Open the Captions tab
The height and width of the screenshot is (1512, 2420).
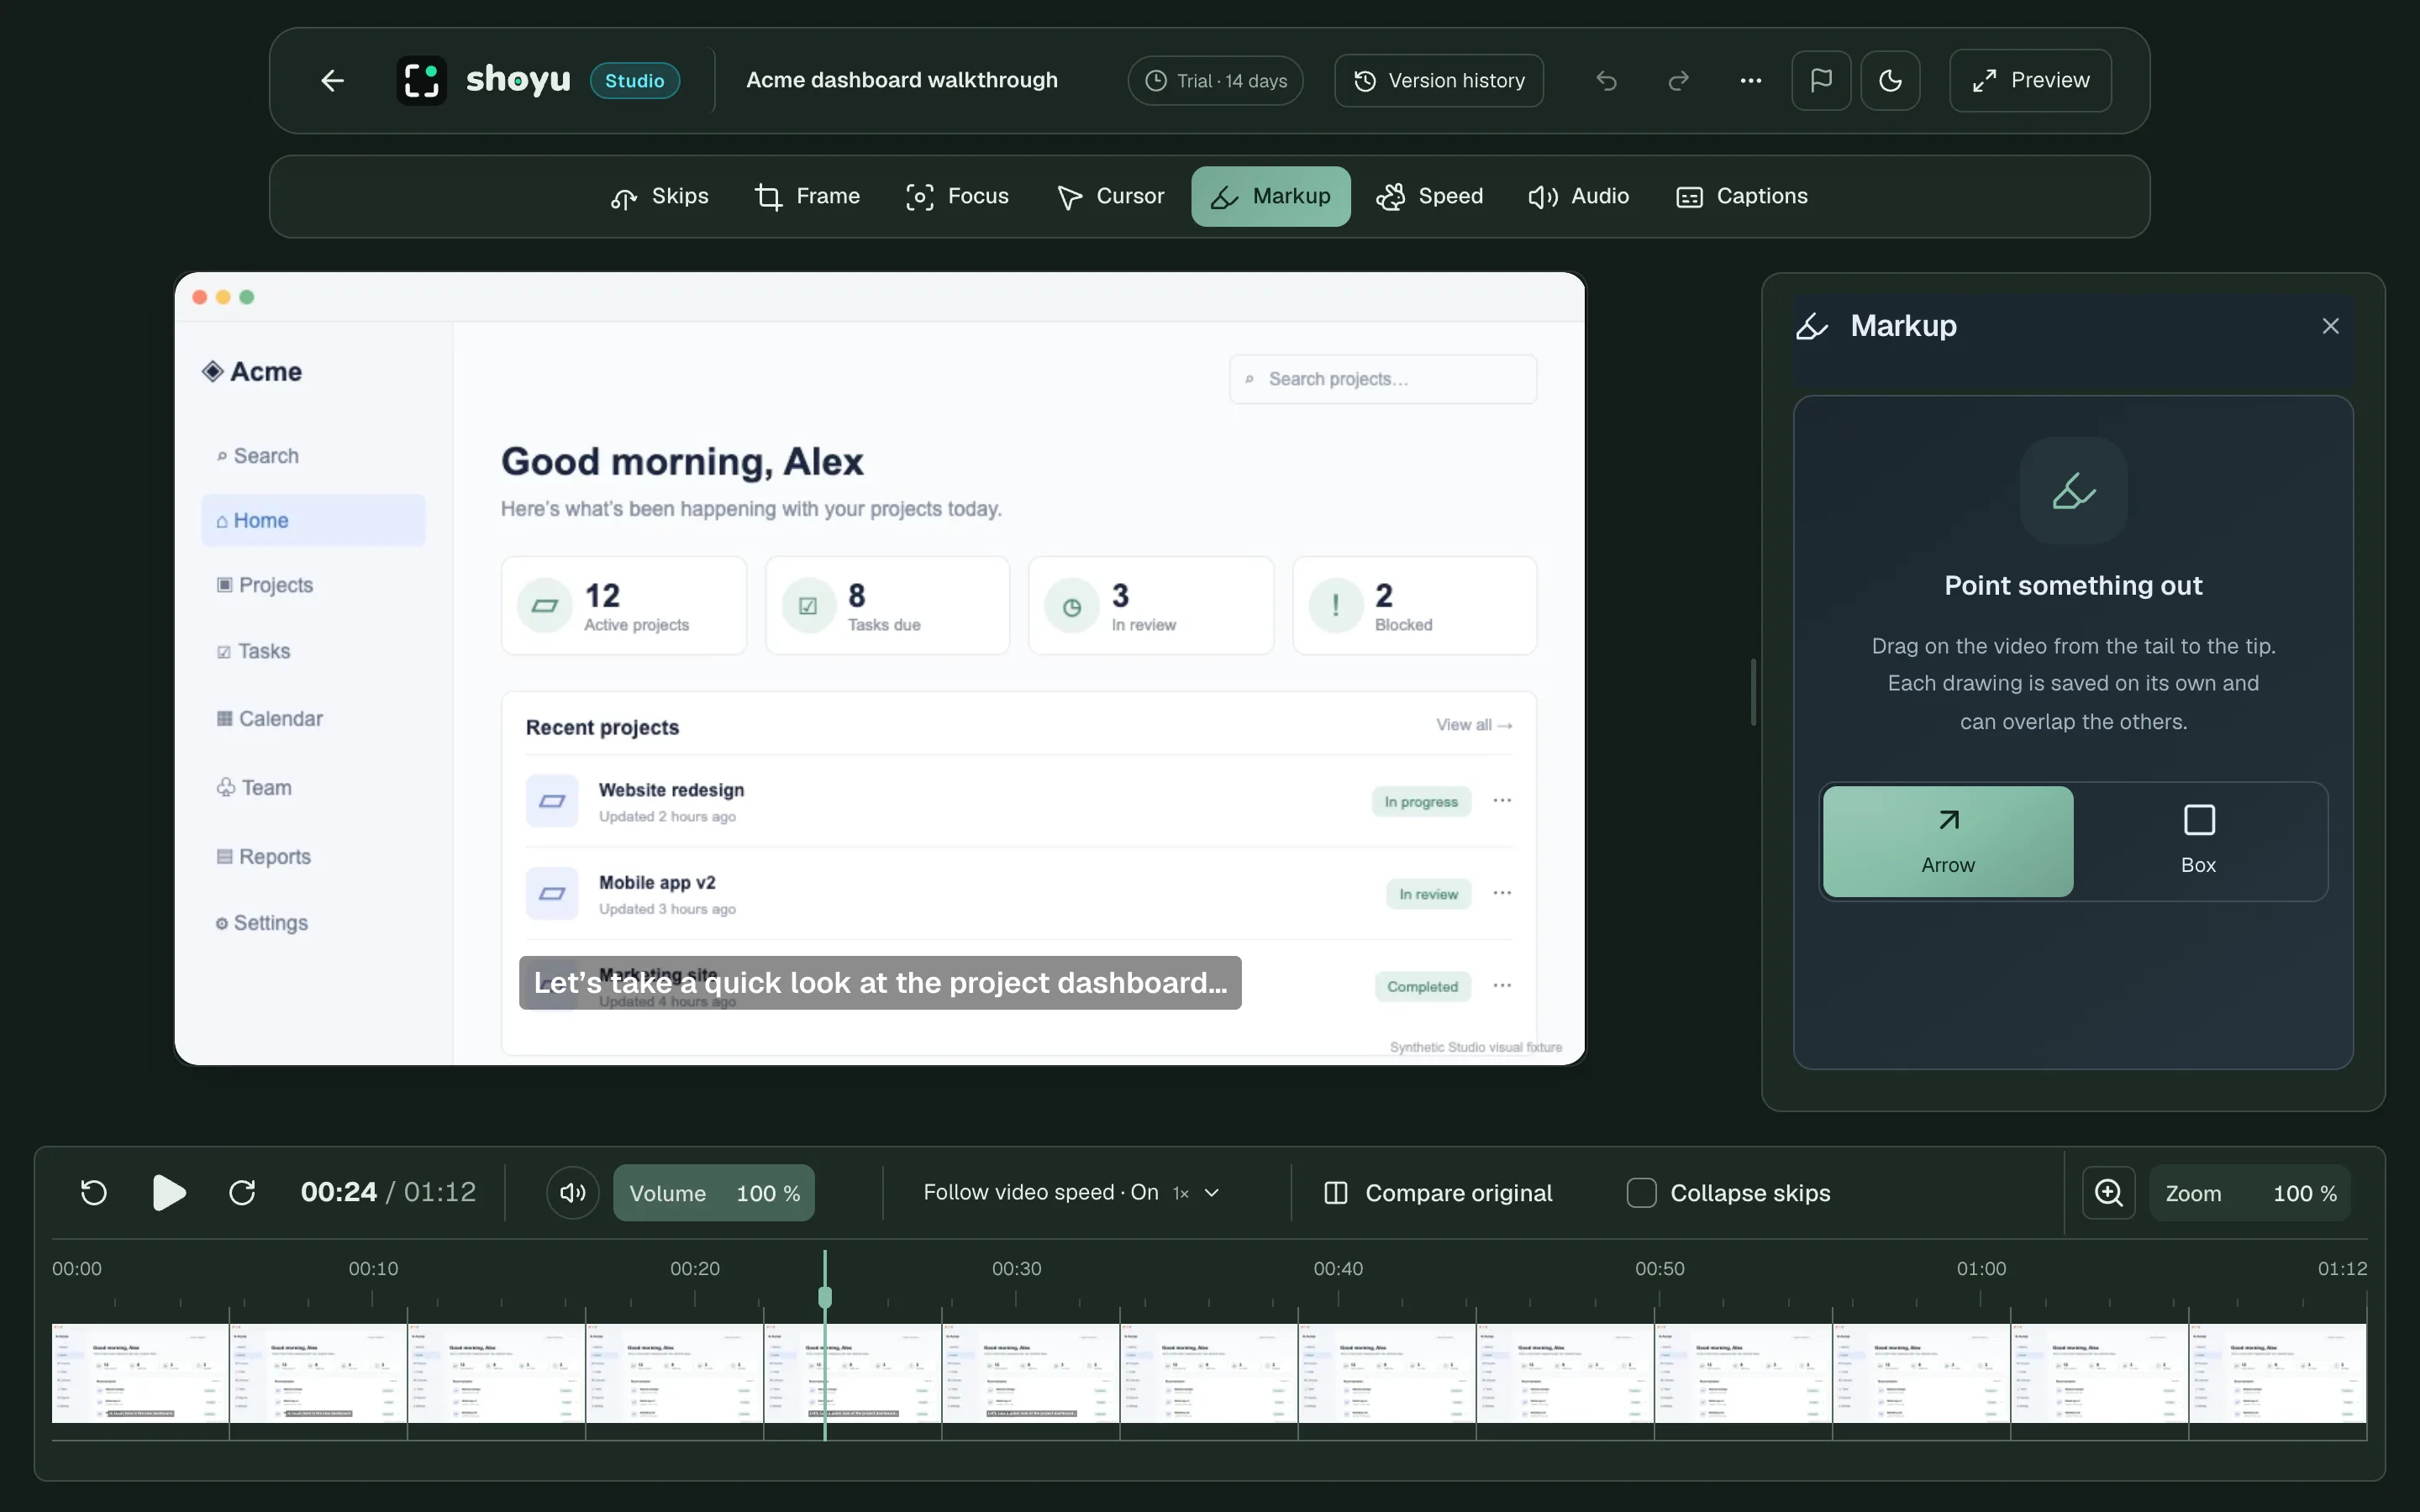[1742, 196]
